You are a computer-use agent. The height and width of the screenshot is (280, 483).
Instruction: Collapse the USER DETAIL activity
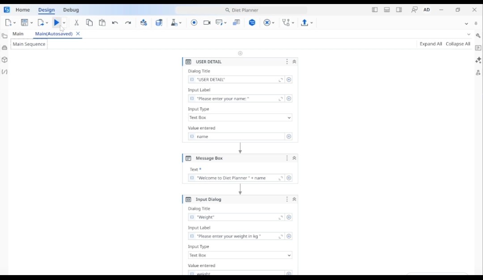click(x=294, y=62)
